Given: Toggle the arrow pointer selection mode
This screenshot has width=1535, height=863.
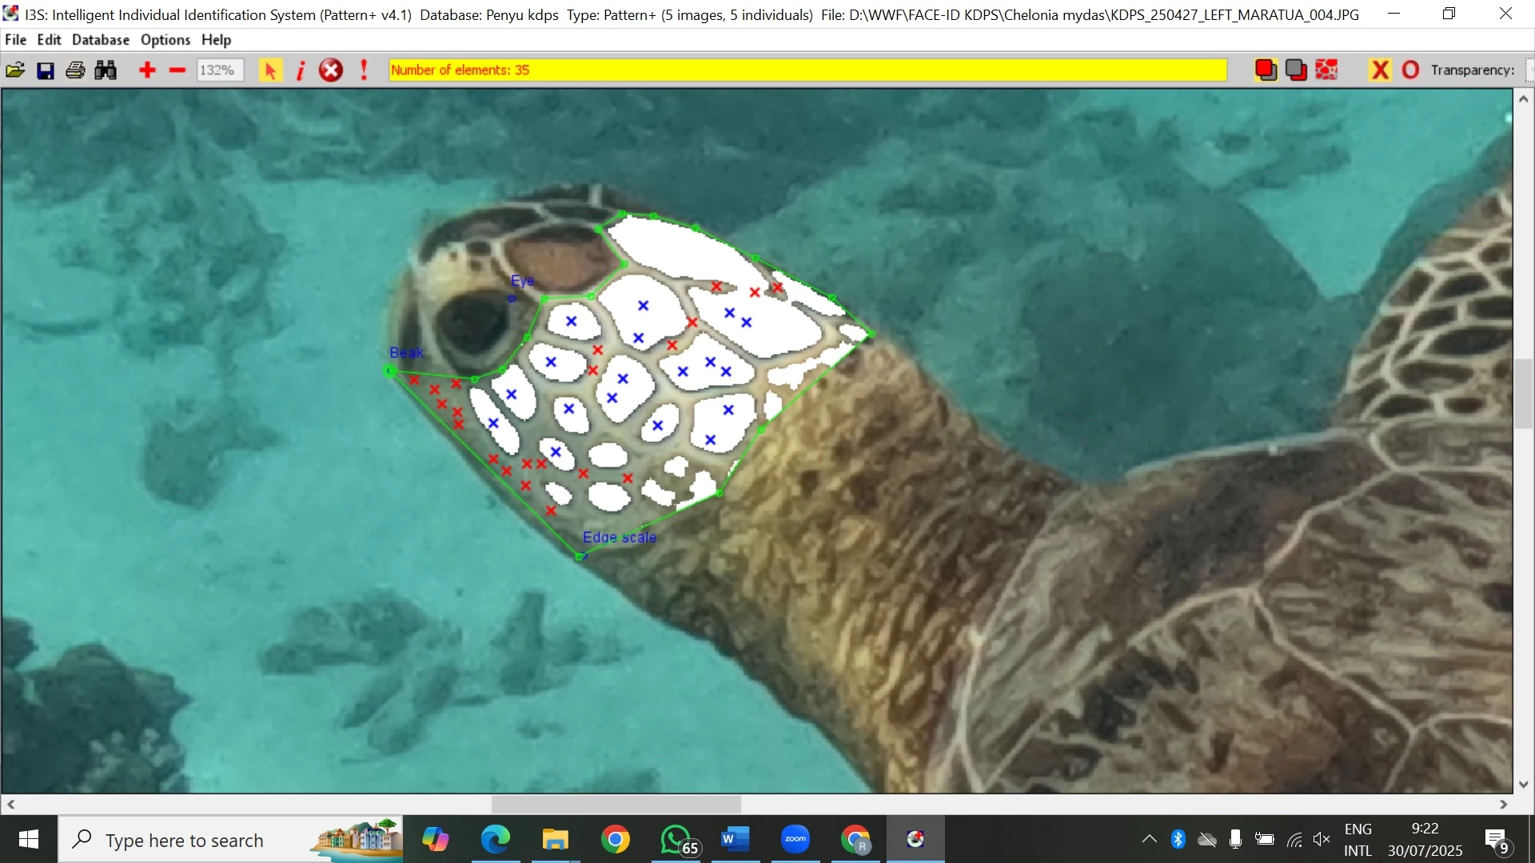Looking at the screenshot, I should tap(270, 70).
